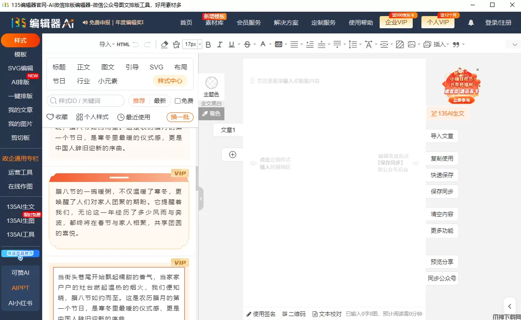Apply italic formatting
The image size is (521, 320).
pyautogui.click(x=220, y=44)
